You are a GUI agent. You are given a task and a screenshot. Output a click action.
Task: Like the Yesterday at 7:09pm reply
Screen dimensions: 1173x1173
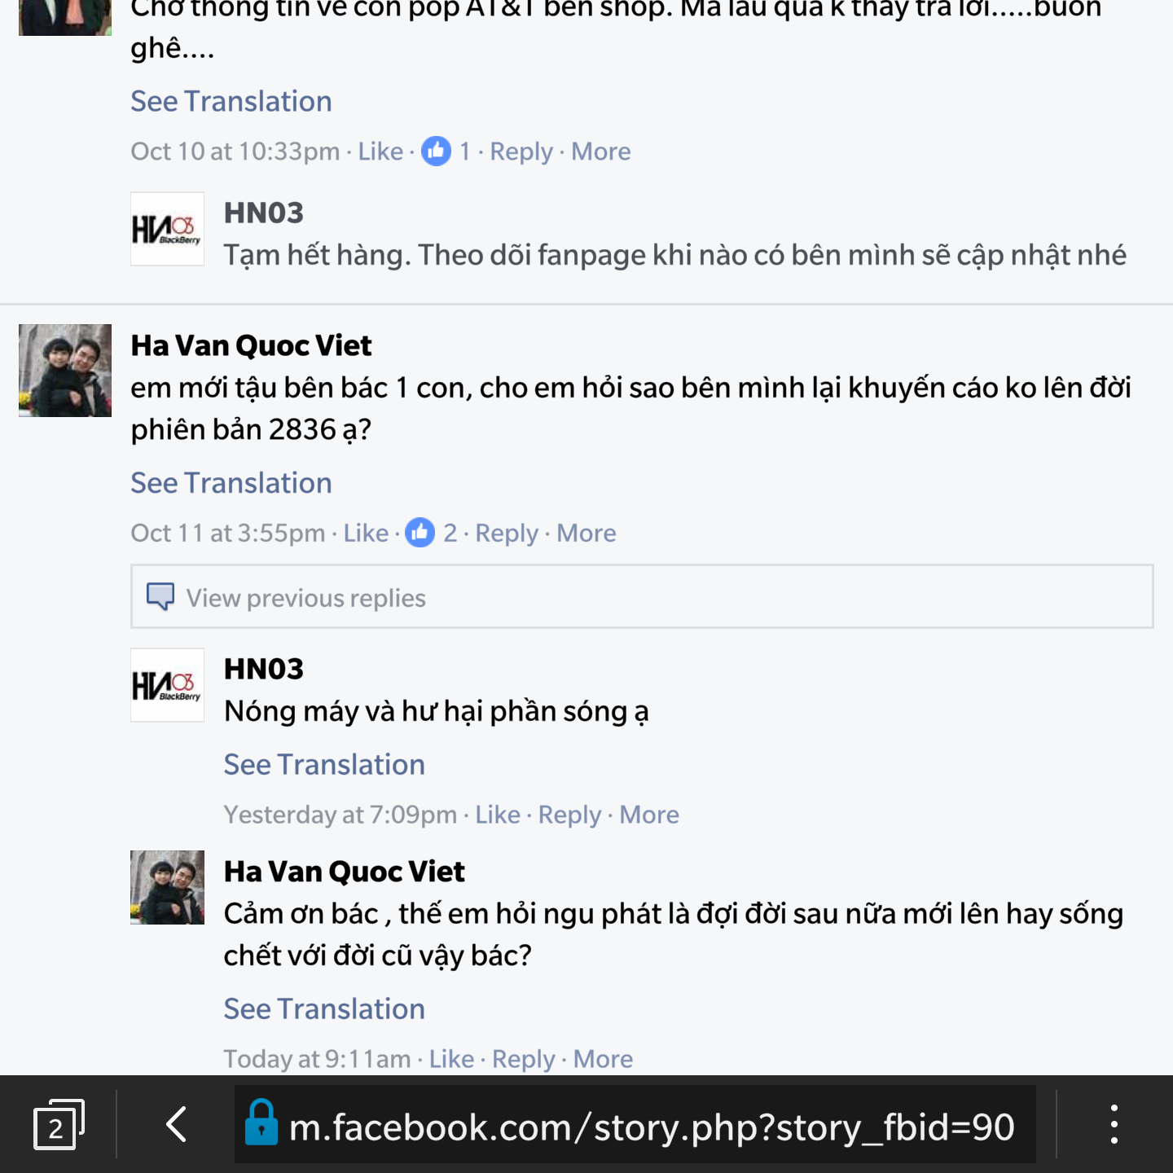498,815
